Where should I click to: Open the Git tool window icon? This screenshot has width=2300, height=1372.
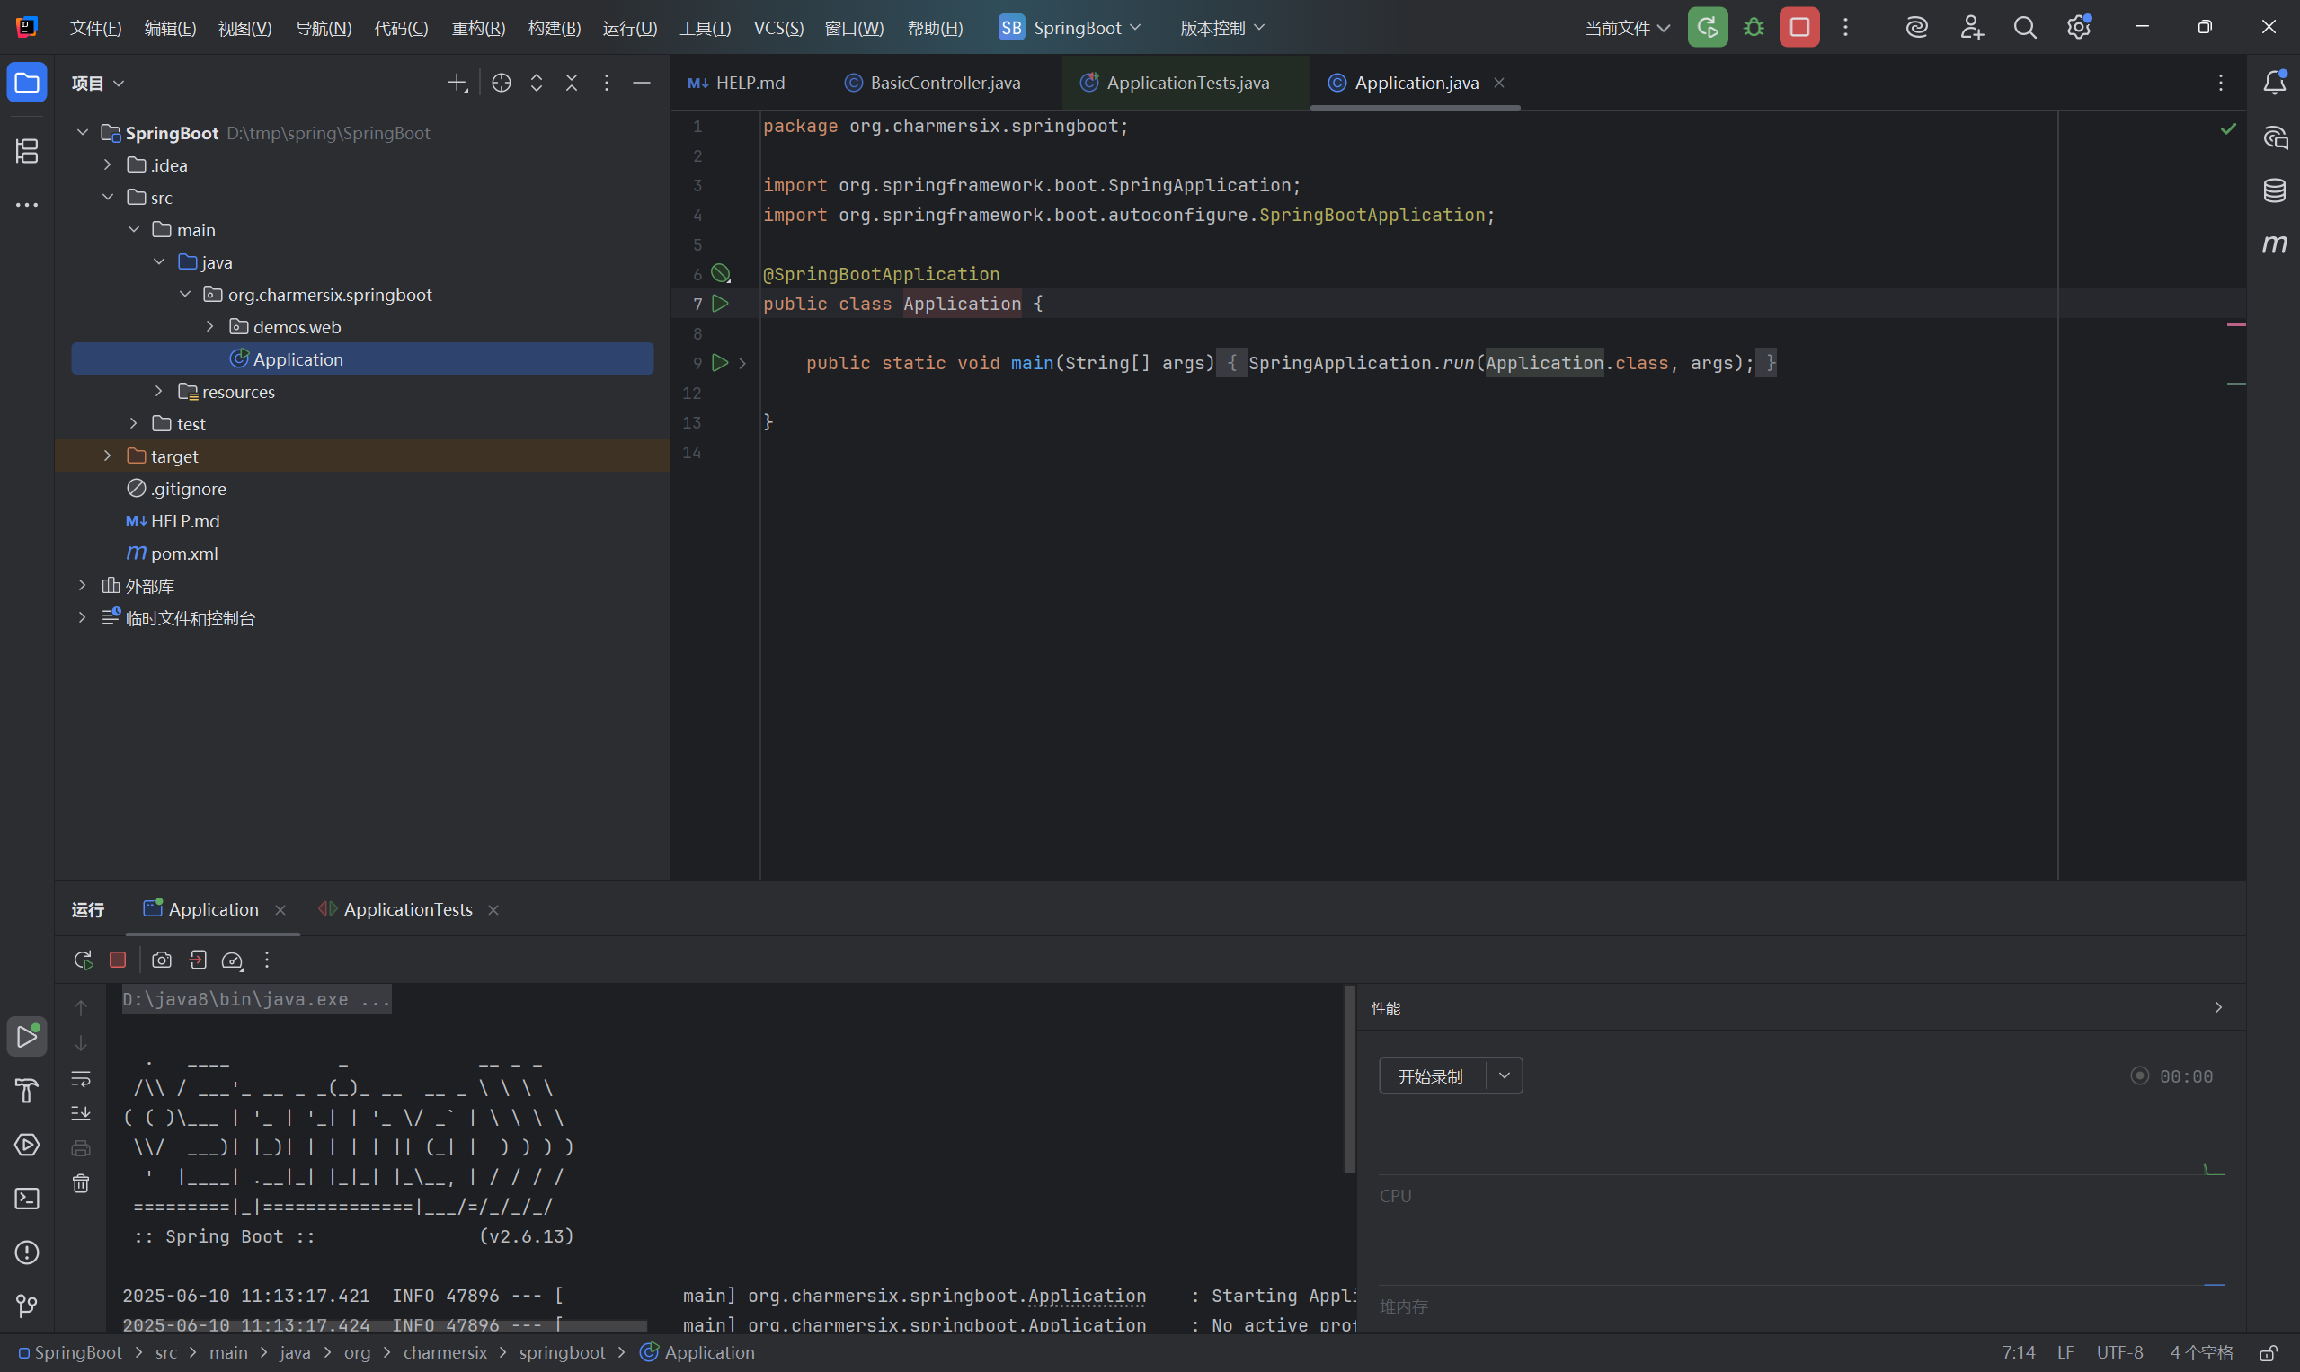coord(27,1306)
